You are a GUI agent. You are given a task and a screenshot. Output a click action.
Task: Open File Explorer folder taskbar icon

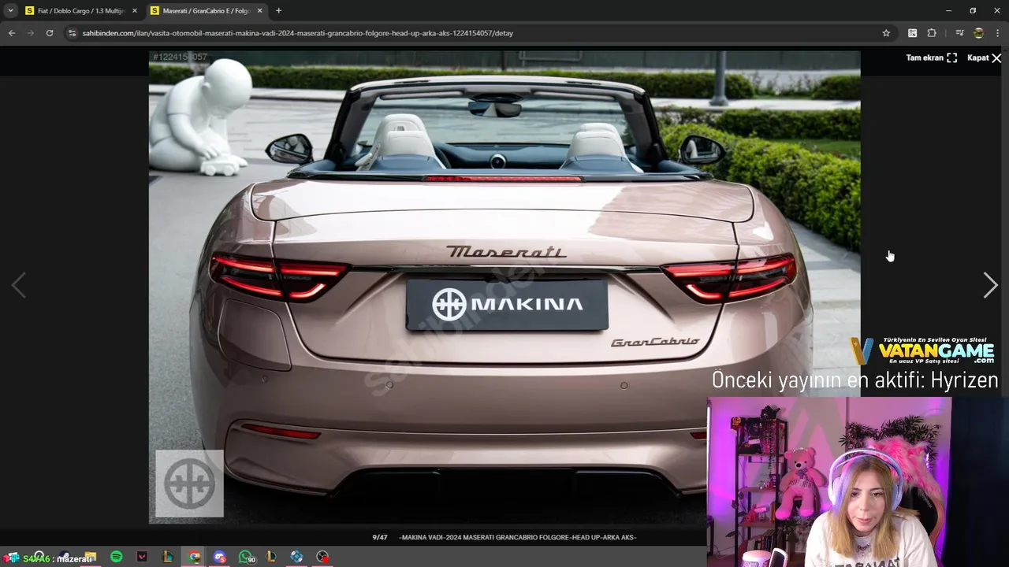(x=90, y=557)
